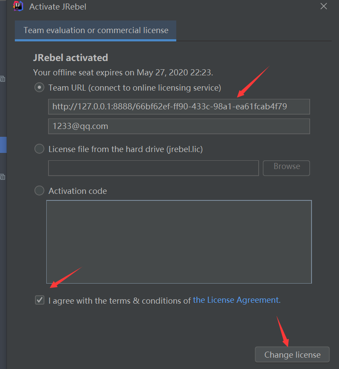
Task: Click the offline seat expiry message
Action: pos(123,73)
